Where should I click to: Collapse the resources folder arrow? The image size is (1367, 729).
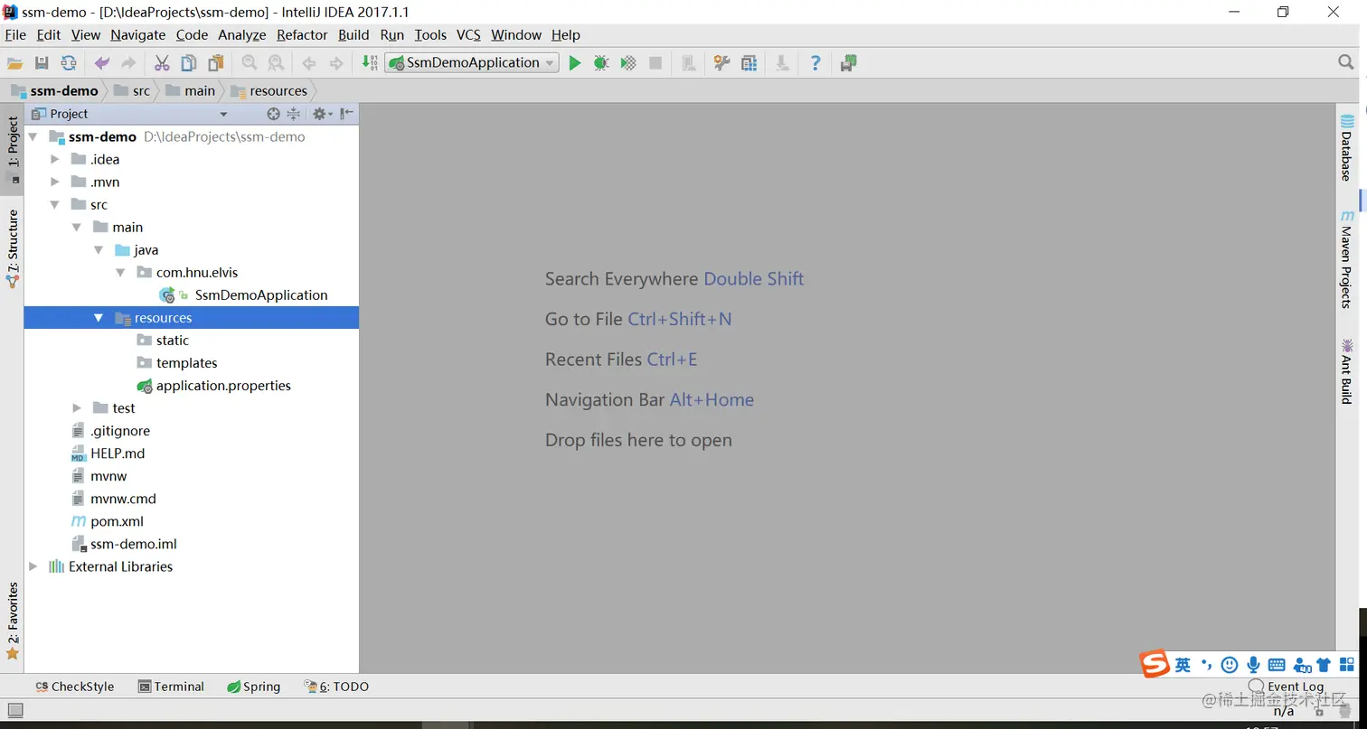(99, 318)
